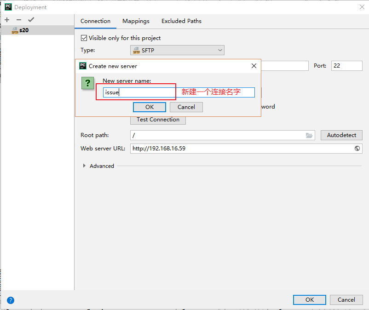Open help with the blue question icon

point(11,300)
